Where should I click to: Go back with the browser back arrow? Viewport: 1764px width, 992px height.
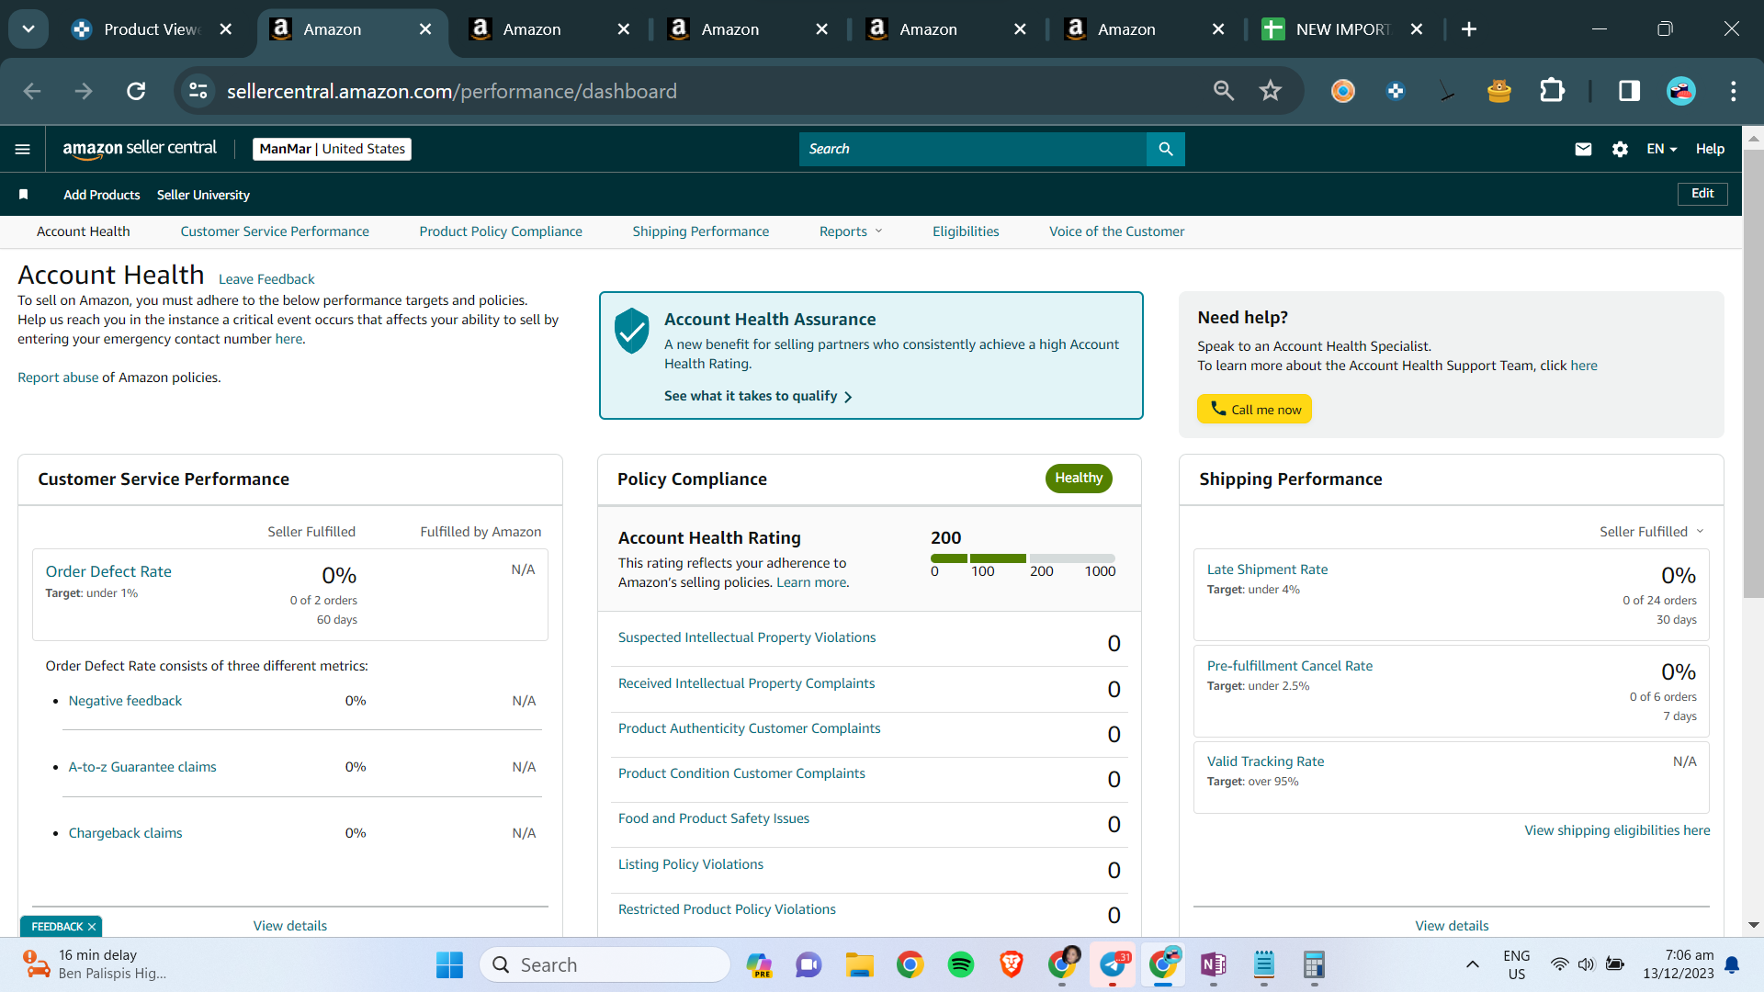click(x=32, y=91)
